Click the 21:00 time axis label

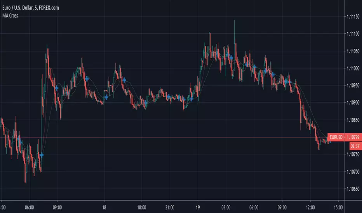tap(170, 208)
